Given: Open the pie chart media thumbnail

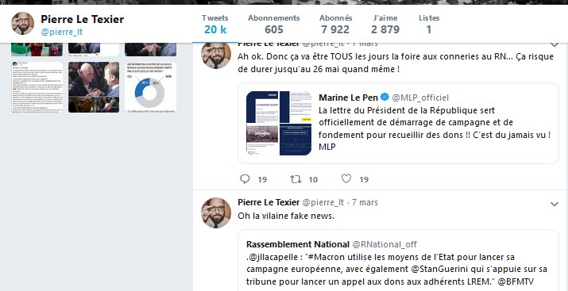Looking at the screenshot, I should (x=151, y=87).
